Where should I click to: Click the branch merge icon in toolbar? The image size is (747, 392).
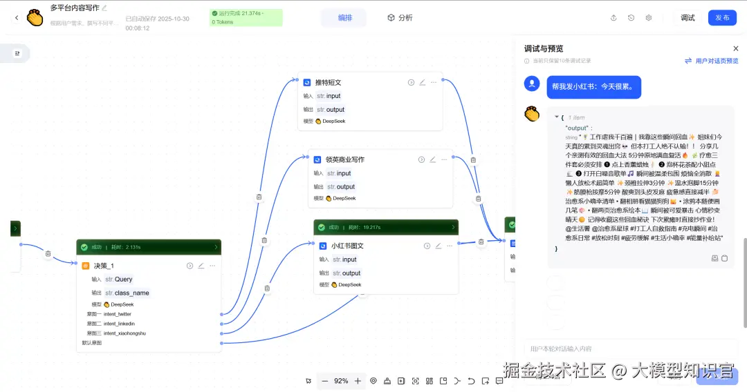coord(457,381)
